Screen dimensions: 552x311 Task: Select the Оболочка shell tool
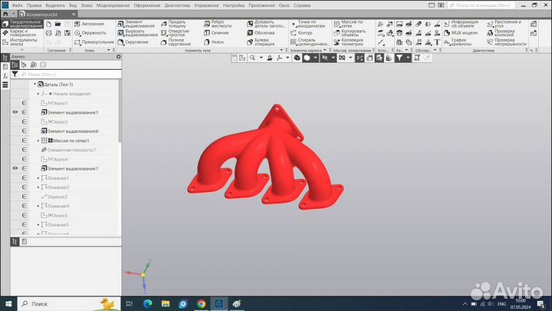tap(261, 33)
